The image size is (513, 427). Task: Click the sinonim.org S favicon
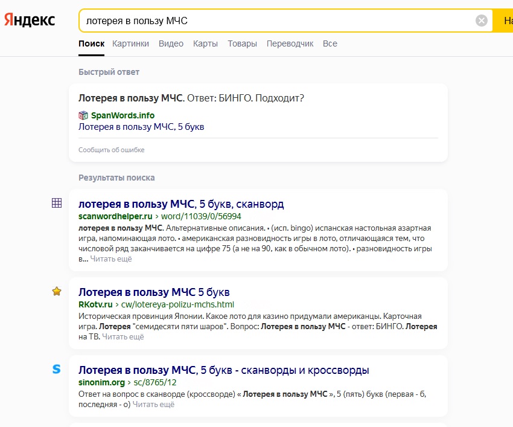coord(57,369)
